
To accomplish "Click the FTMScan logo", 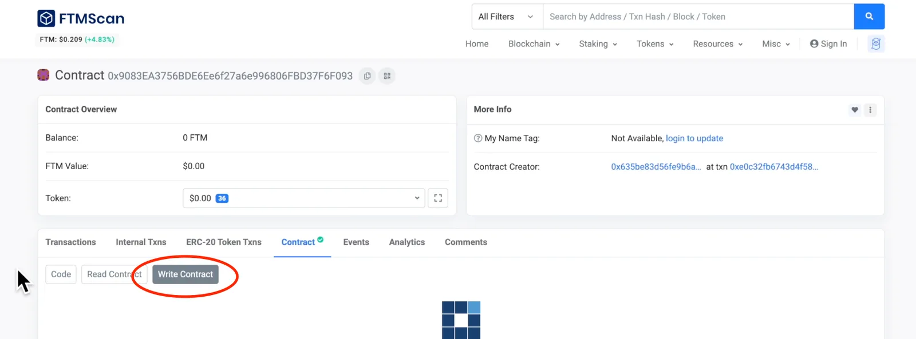I will click(x=81, y=18).
